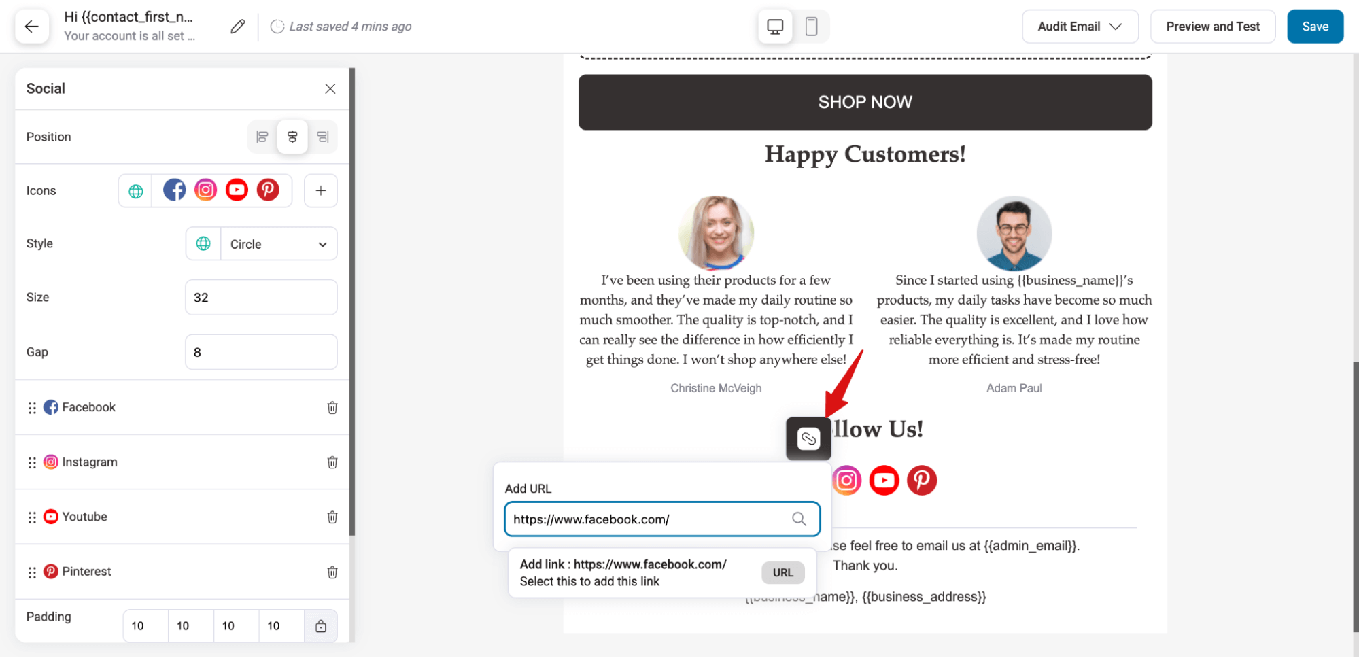1359x658 pixels.
Task: Close the Social panel
Action: point(330,88)
